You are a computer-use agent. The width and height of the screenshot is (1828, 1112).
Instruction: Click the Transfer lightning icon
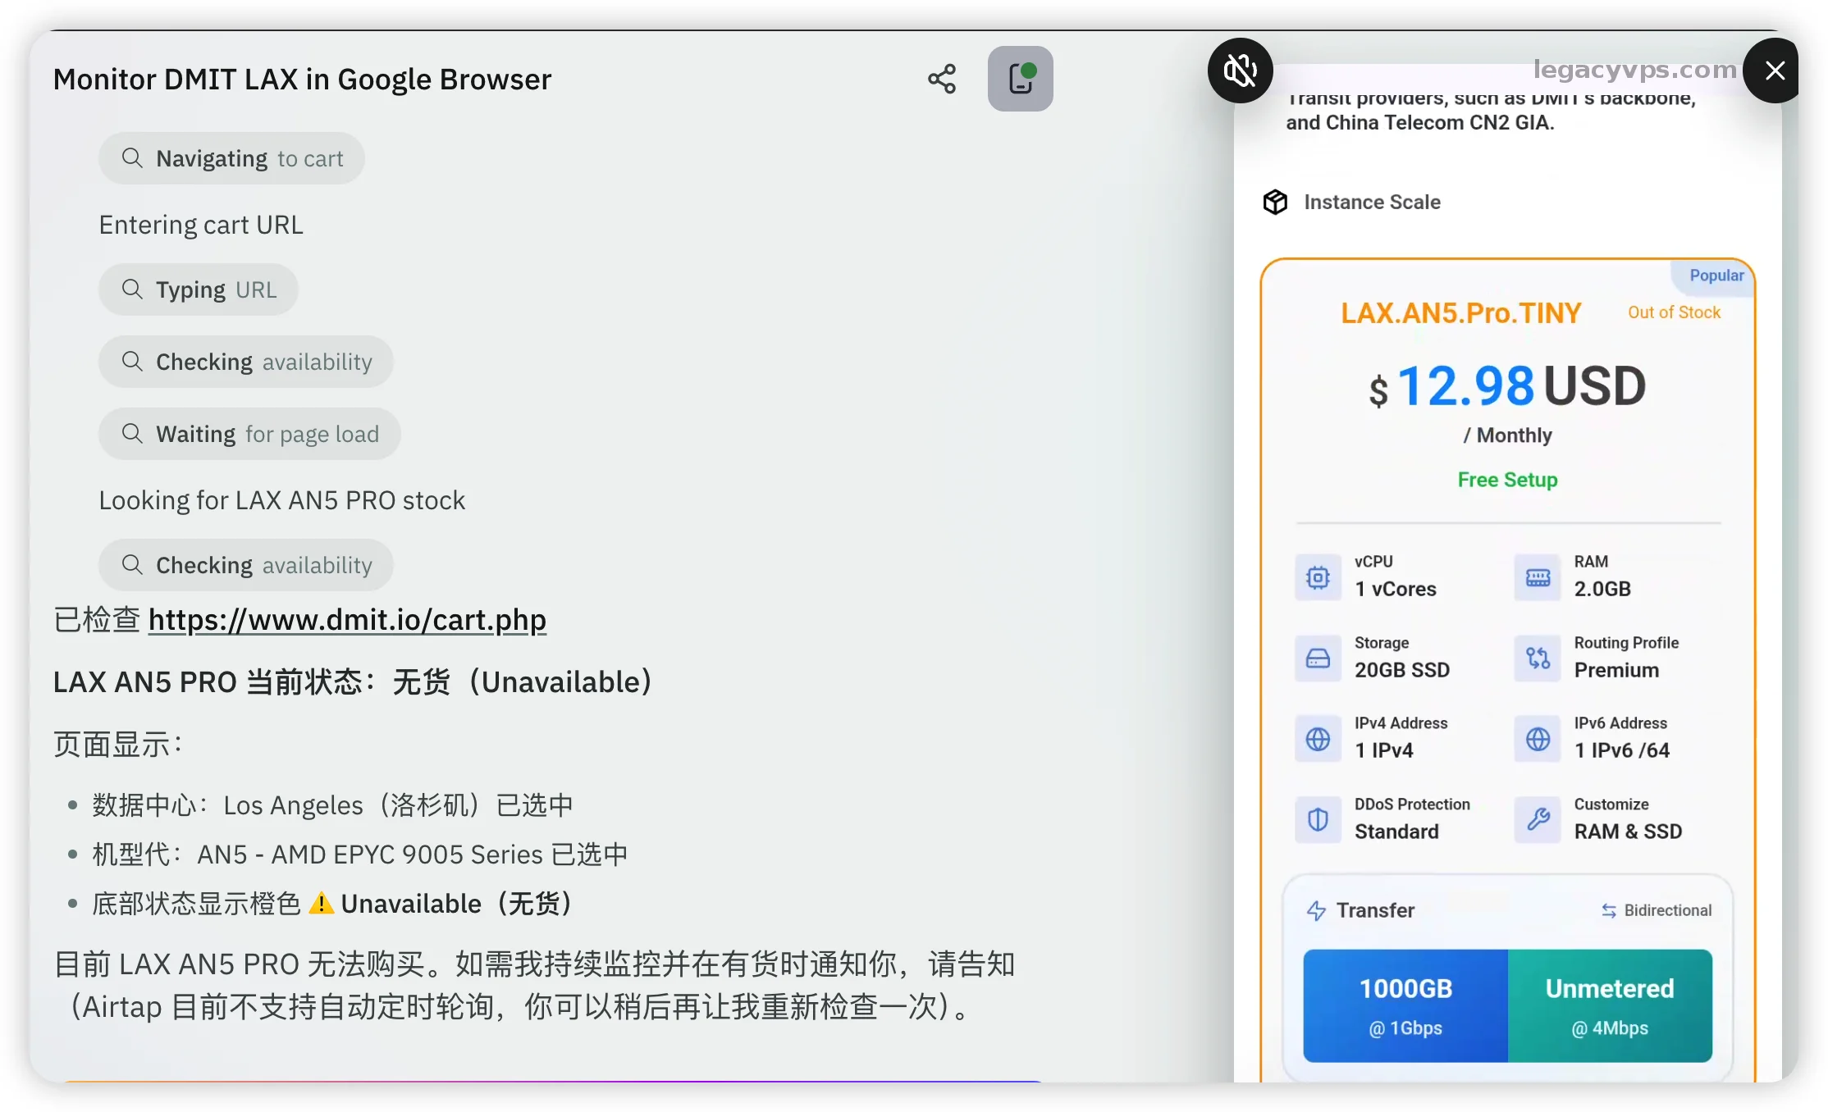[1316, 911]
